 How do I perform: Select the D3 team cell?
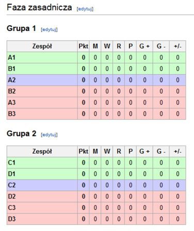click(x=42, y=219)
